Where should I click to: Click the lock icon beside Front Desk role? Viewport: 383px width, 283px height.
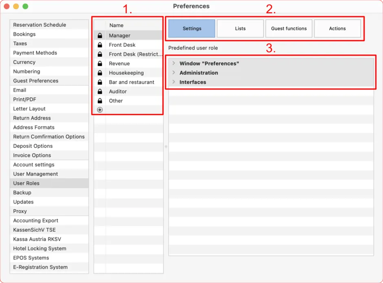pos(100,45)
